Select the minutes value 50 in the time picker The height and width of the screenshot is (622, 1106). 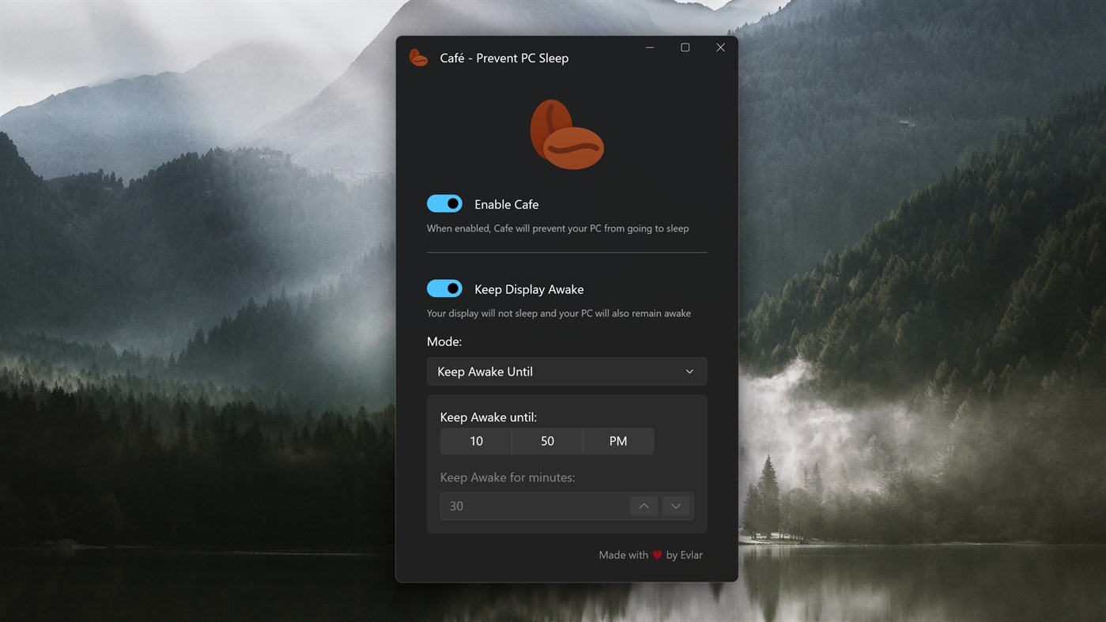pyautogui.click(x=547, y=441)
